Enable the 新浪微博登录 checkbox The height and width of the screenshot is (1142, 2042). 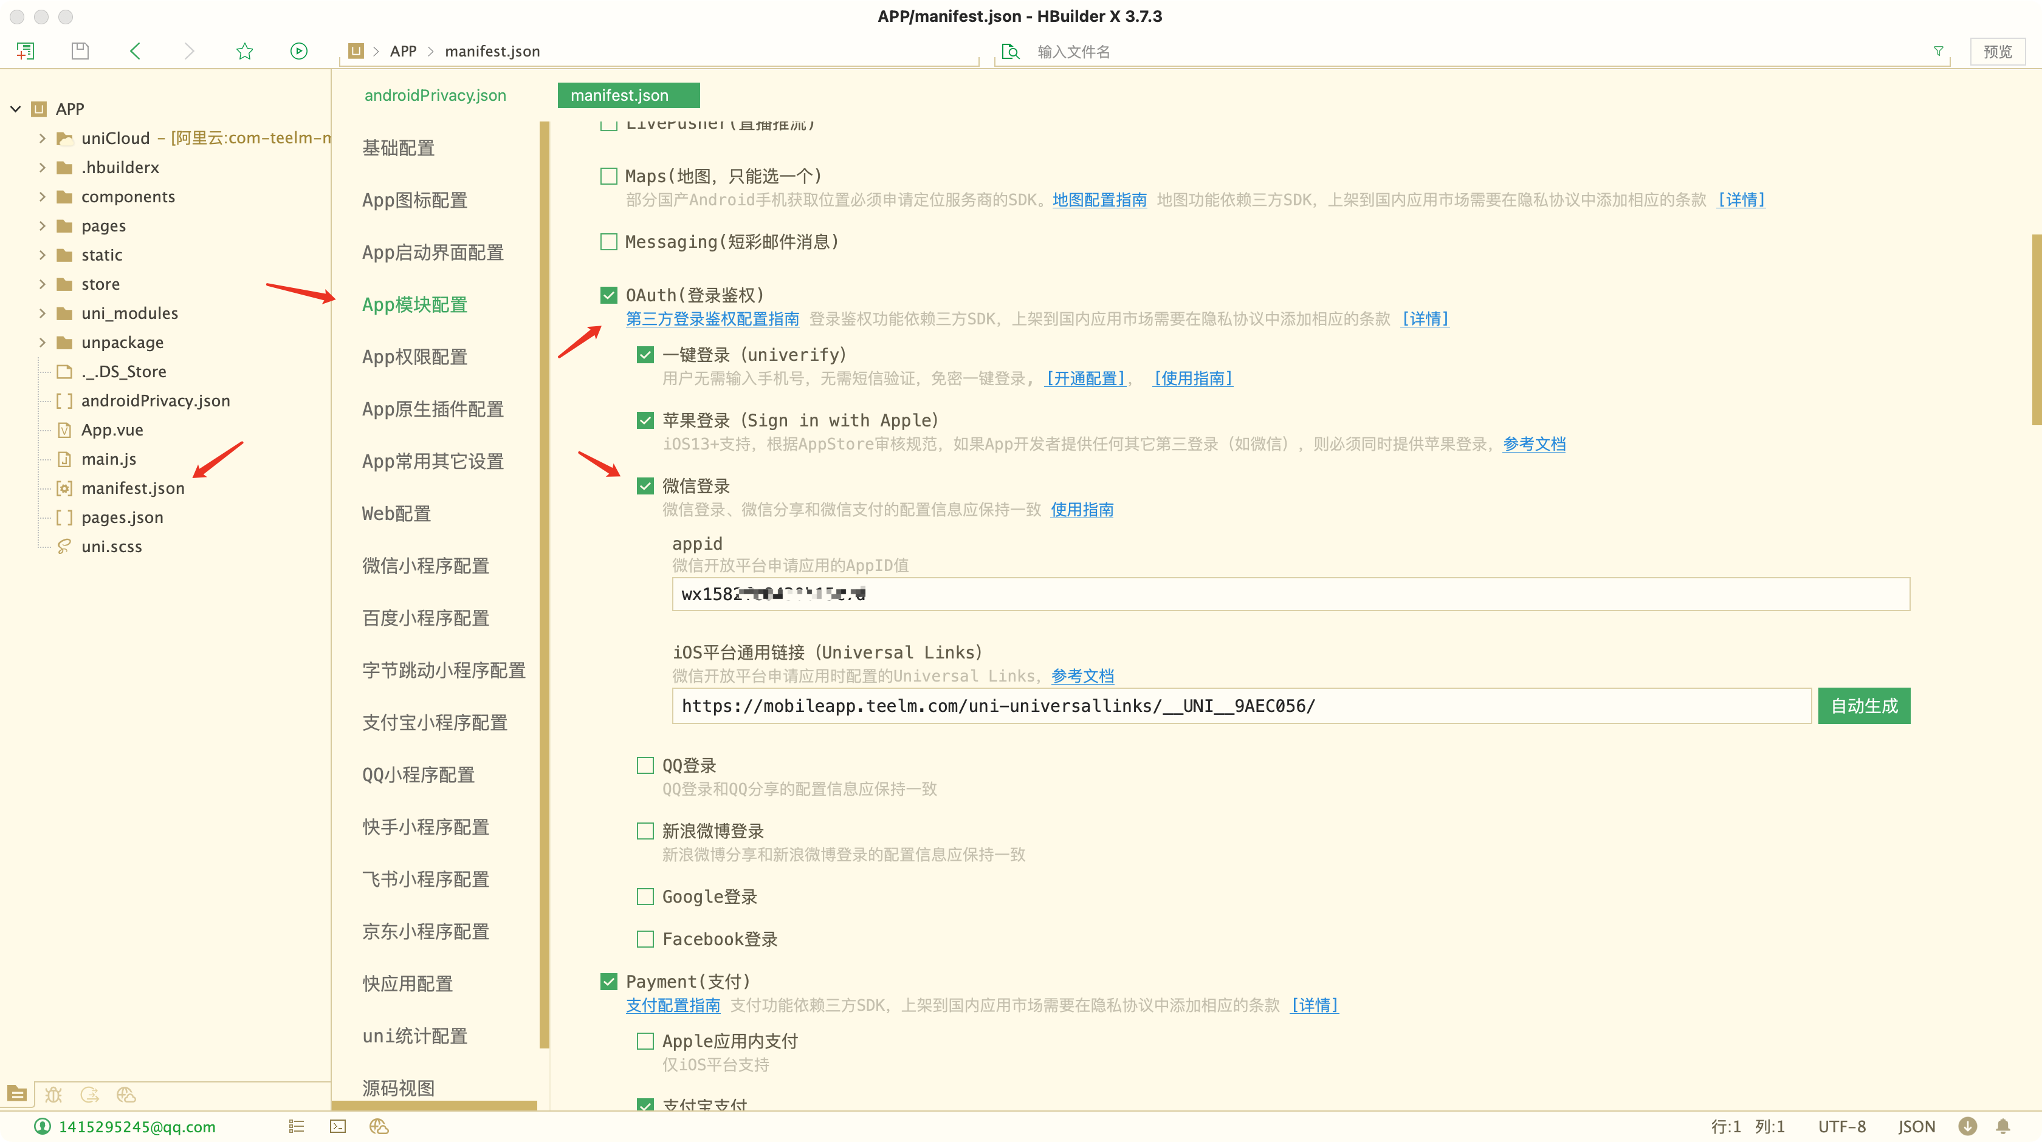(x=645, y=830)
